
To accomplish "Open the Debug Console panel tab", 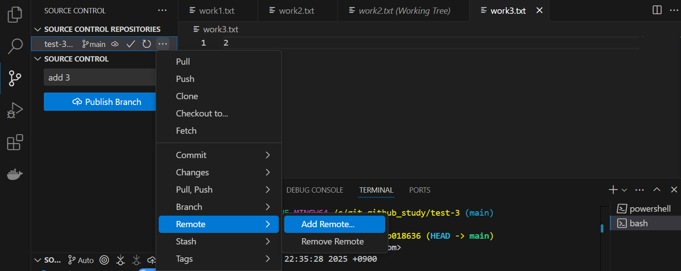I will (315, 190).
